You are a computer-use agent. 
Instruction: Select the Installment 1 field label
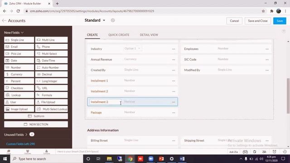click(99, 81)
